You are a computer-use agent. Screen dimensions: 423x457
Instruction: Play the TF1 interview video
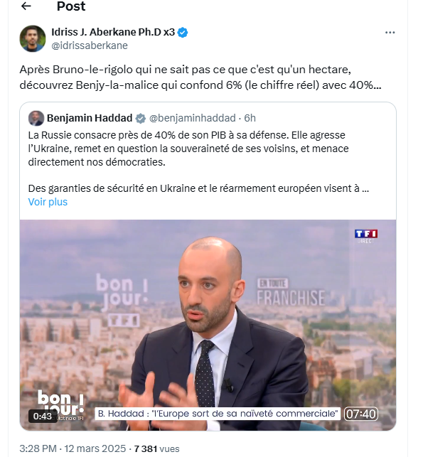tap(208, 325)
